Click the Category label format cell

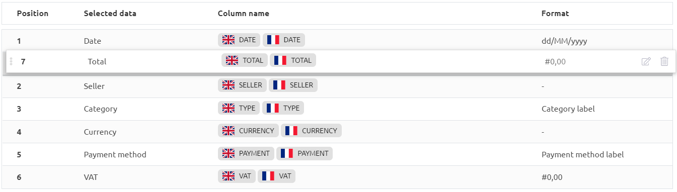click(568, 109)
